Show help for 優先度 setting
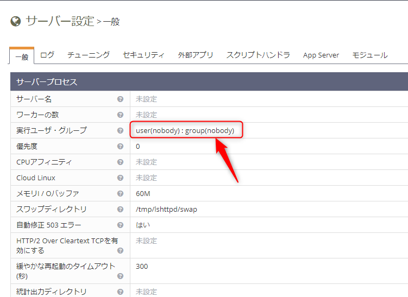 tap(120, 146)
